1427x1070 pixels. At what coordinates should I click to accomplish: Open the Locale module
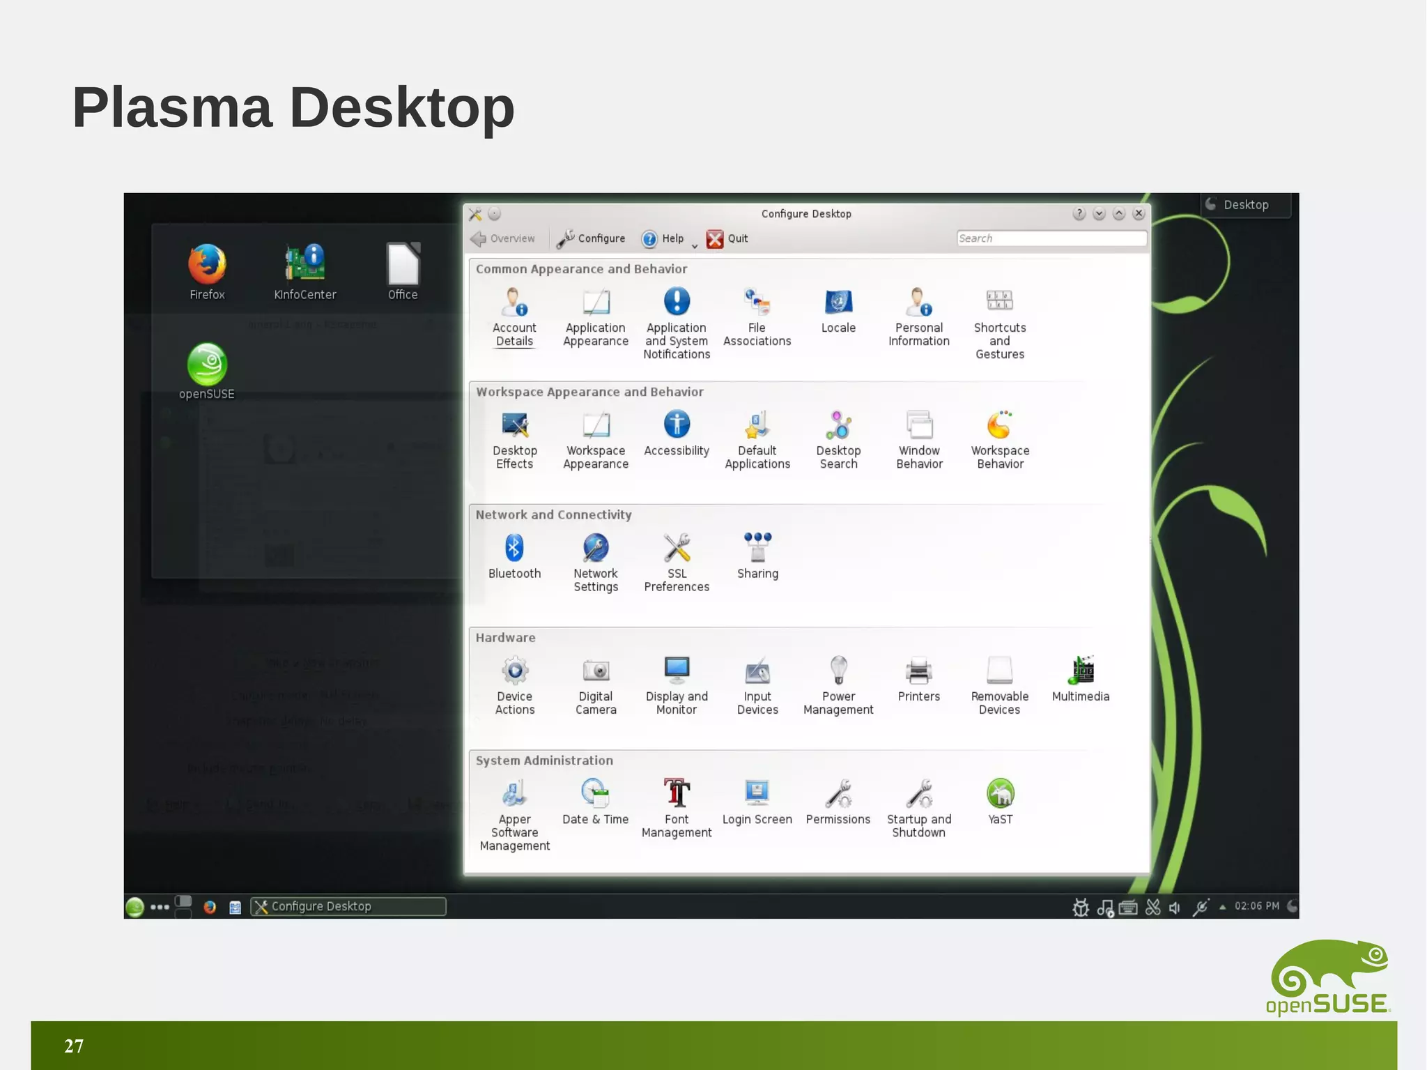coord(838,311)
